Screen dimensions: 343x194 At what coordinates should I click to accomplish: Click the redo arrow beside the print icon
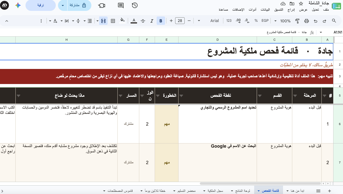(316, 21)
